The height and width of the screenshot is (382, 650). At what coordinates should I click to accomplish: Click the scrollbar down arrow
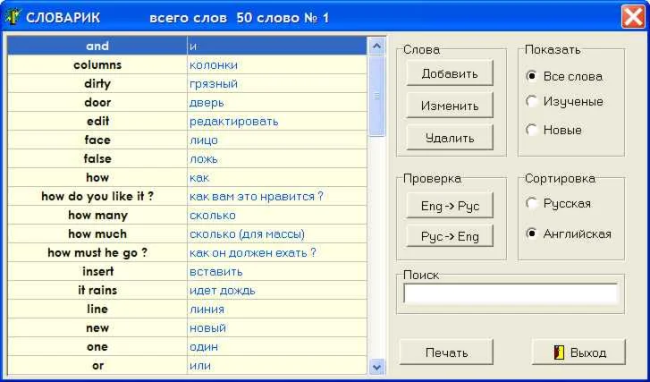(376, 367)
